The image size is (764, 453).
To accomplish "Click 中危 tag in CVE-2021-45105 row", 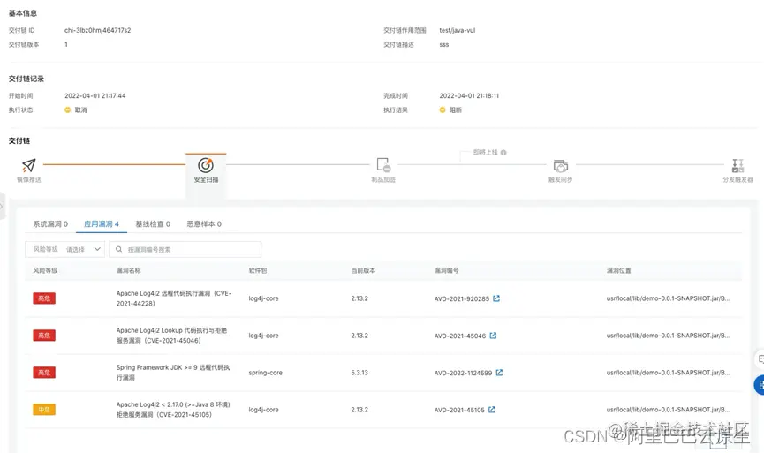I will click(44, 409).
